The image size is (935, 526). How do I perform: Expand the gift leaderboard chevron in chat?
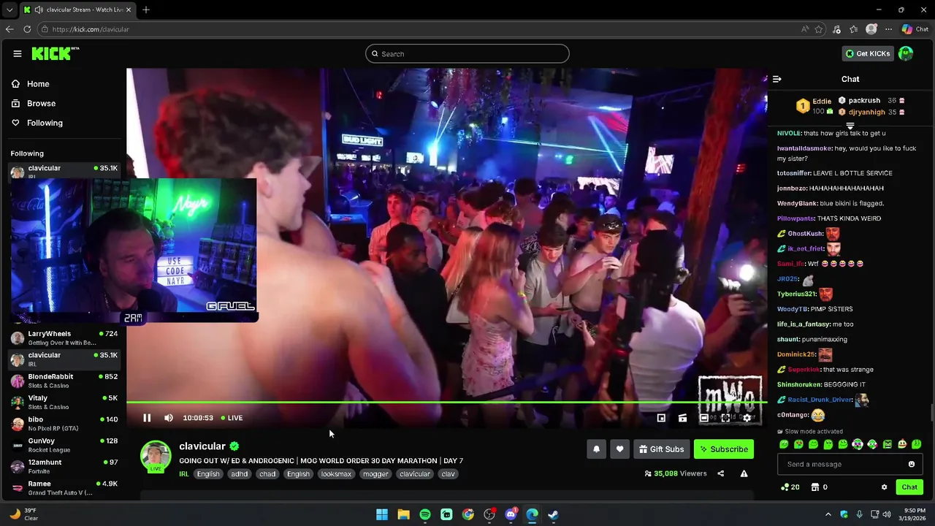click(850, 126)
